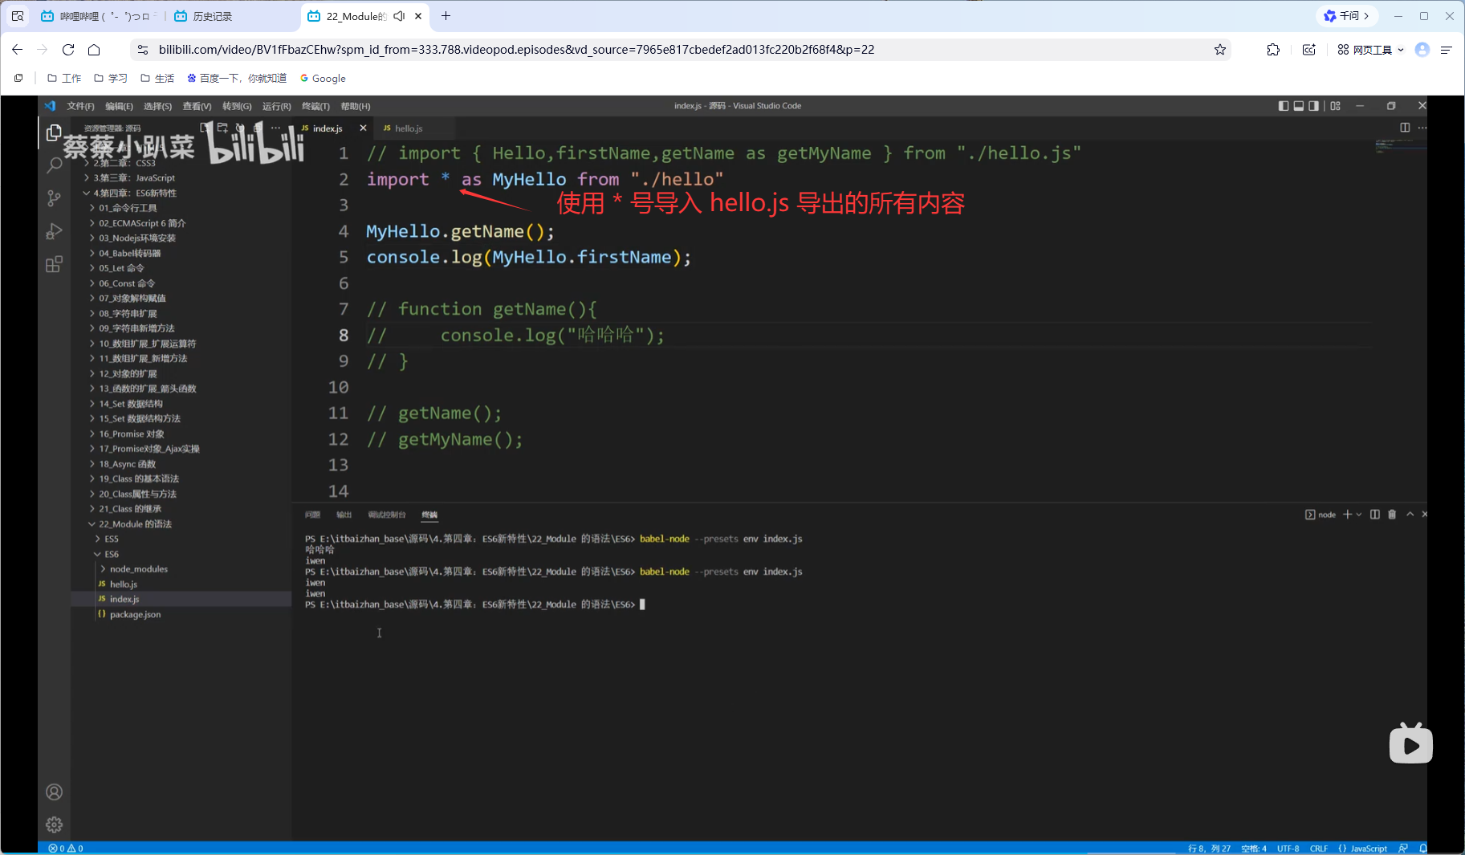Open the Source Control view icon

pyautogui.click(x=54, y=198)
